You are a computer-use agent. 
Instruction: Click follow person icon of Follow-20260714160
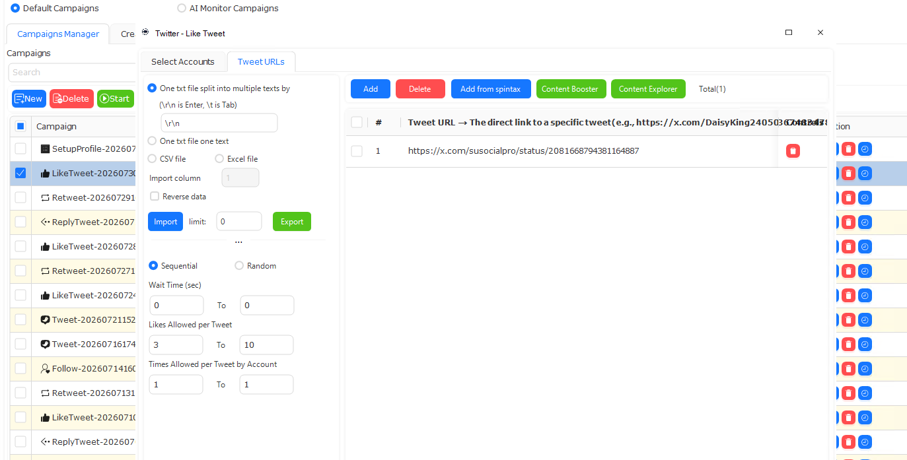[45, 369]
